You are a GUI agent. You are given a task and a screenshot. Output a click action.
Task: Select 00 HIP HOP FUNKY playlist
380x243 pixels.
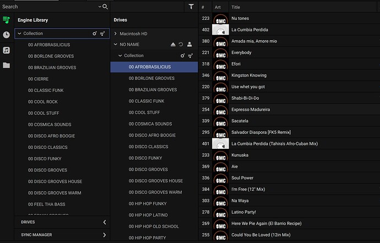(x=148, y=204)
